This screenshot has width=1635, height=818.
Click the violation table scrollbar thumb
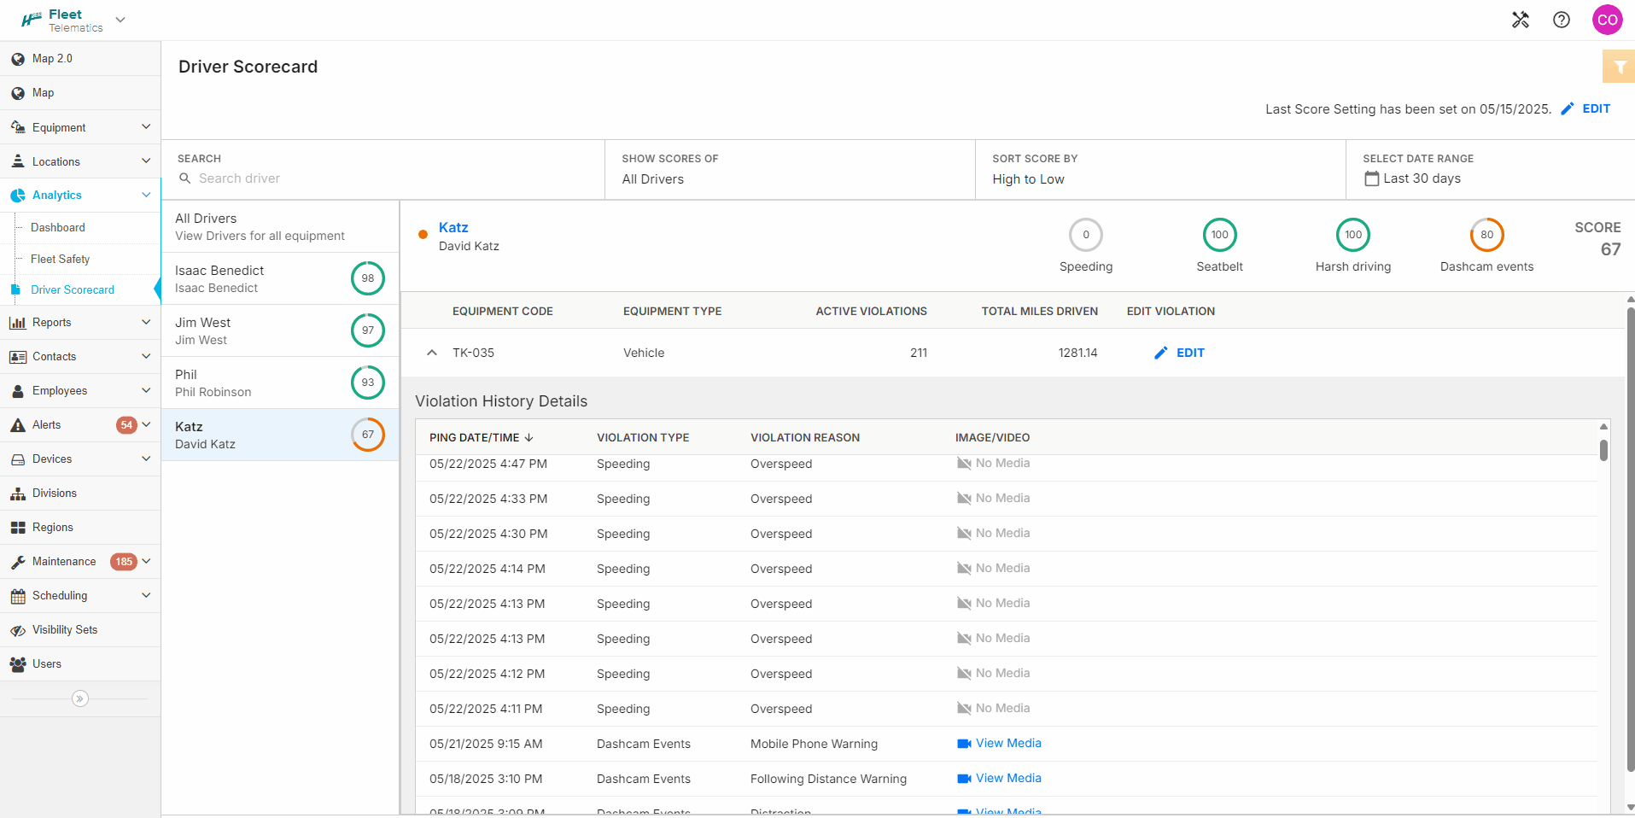[x=1603, y=450]
